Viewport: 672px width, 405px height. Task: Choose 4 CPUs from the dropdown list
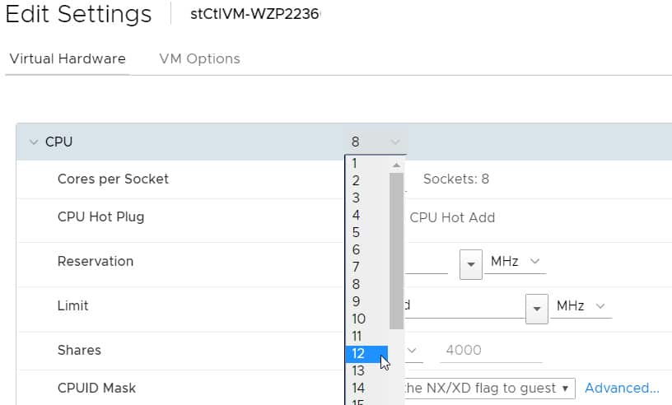[x=366, y=215]
